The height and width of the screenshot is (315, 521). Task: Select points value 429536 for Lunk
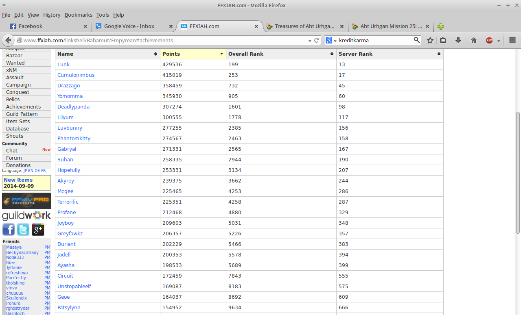click(172, 65)
